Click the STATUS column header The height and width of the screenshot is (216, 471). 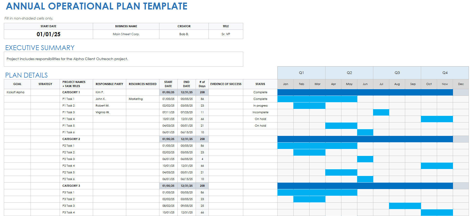tap(260, 84)
